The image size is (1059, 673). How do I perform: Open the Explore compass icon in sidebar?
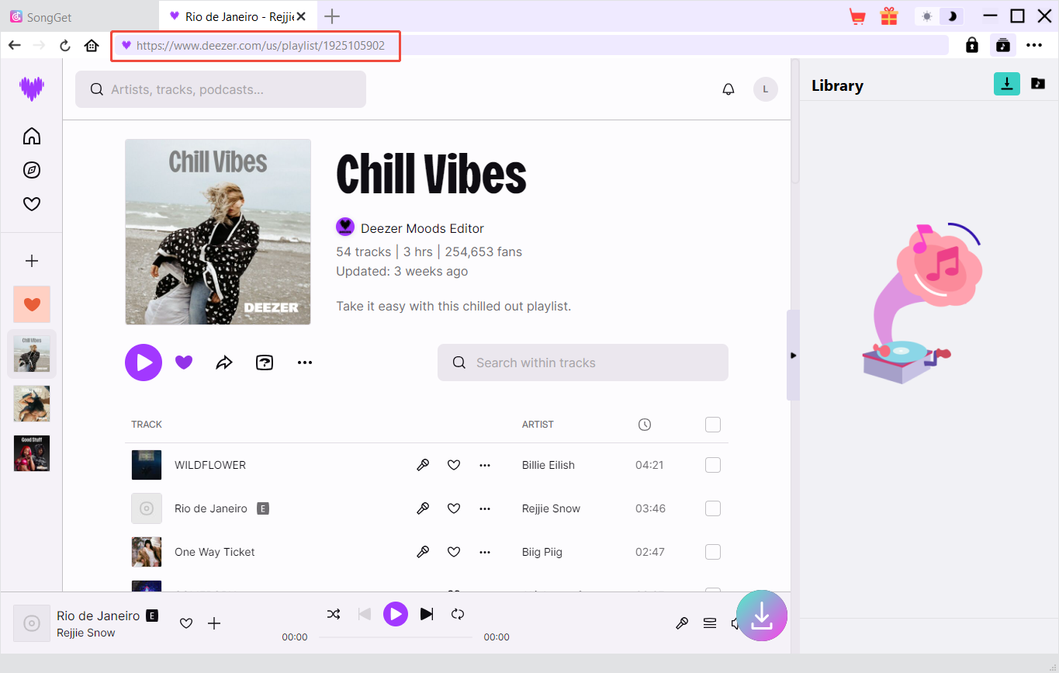[32, 170]
